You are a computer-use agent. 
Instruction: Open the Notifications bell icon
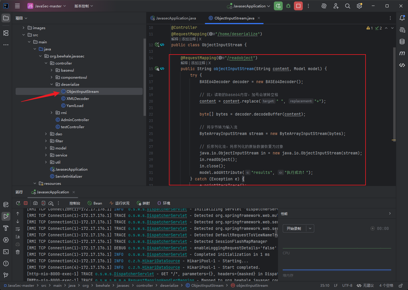pyautogui.click(x=402, y=18)
